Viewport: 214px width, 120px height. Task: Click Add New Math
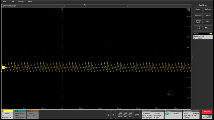(120, 115)
